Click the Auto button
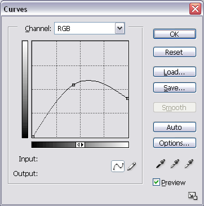The height and width of the screenshot is (206, 204). click(175, 127)
